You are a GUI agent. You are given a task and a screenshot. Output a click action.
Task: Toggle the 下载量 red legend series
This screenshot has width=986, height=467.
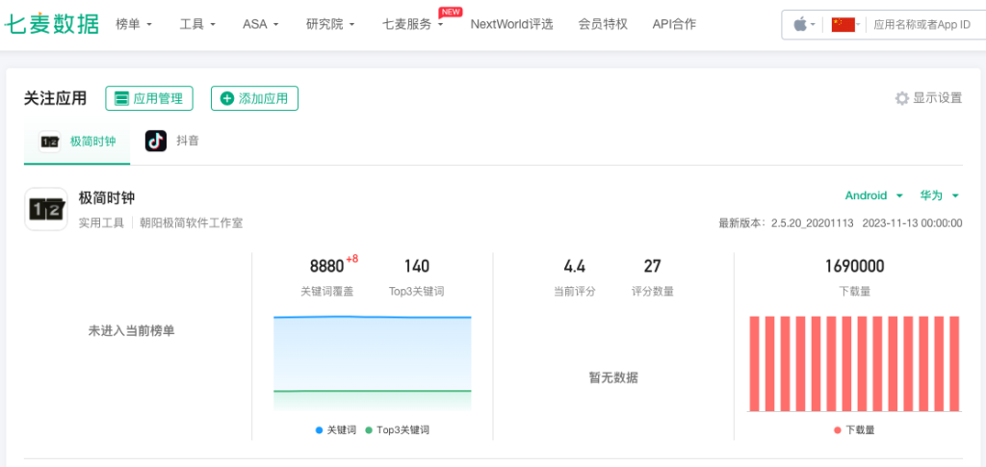click(854, 430)
